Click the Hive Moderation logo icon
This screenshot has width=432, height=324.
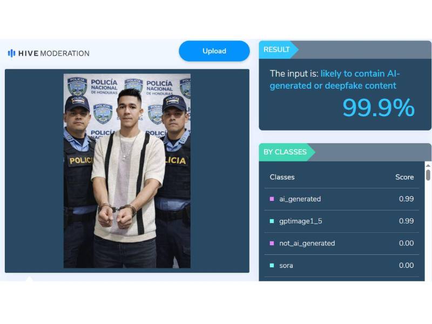pos(11,53)
